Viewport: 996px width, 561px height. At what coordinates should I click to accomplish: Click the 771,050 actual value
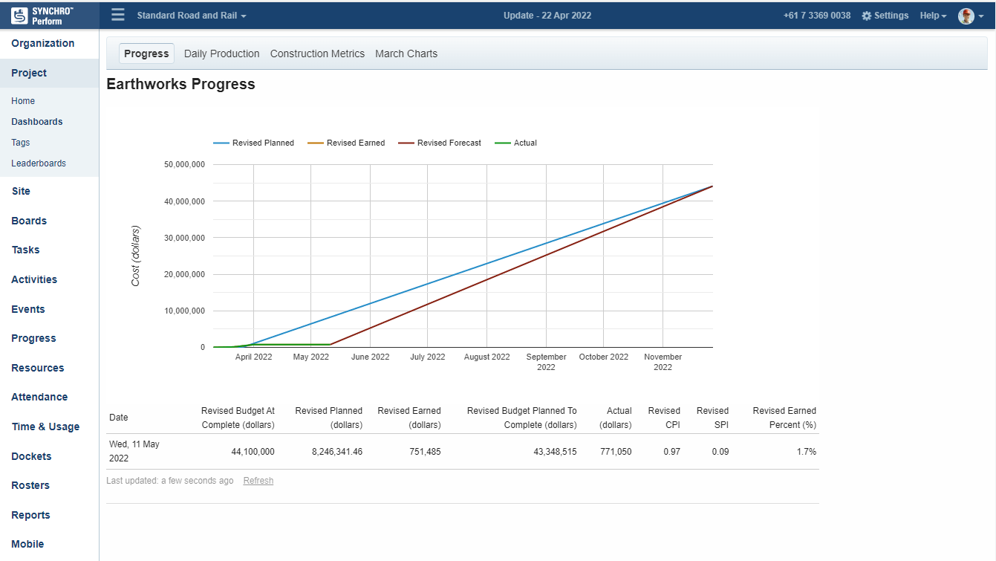(616, 452)
